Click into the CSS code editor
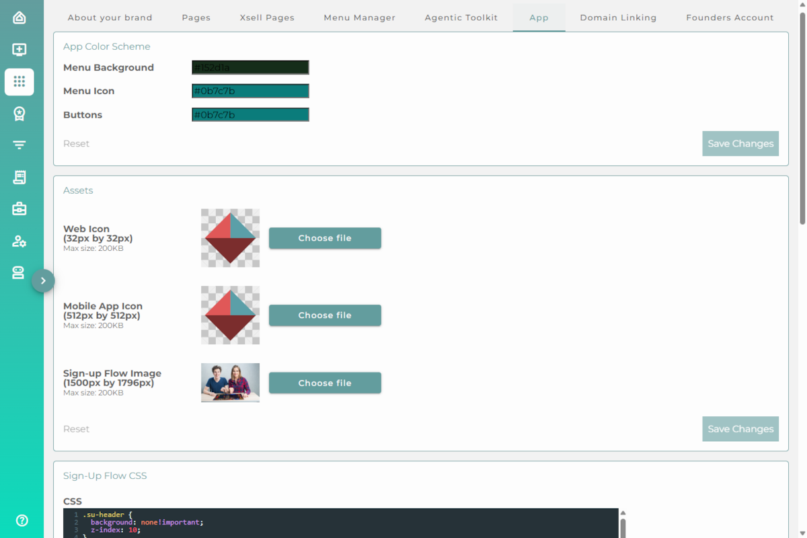Image resolution: width=807 pixels, height=538 pixels. (x=340, y=523)
